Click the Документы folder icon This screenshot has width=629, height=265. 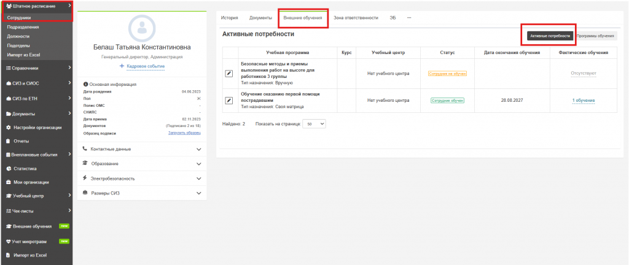point(9,113)
